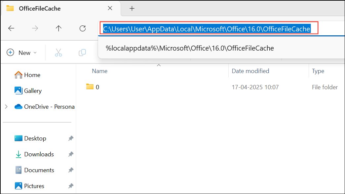This screenshot has width=345, height=194.
Task: Sort files by Date modified column
Action: click(x=250, y=71)
